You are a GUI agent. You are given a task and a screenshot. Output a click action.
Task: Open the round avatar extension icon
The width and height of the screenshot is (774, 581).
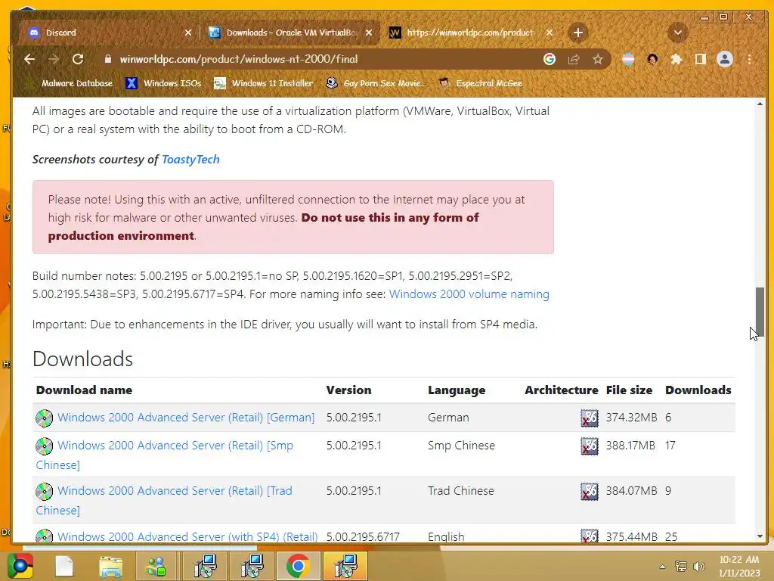(652, 59)
